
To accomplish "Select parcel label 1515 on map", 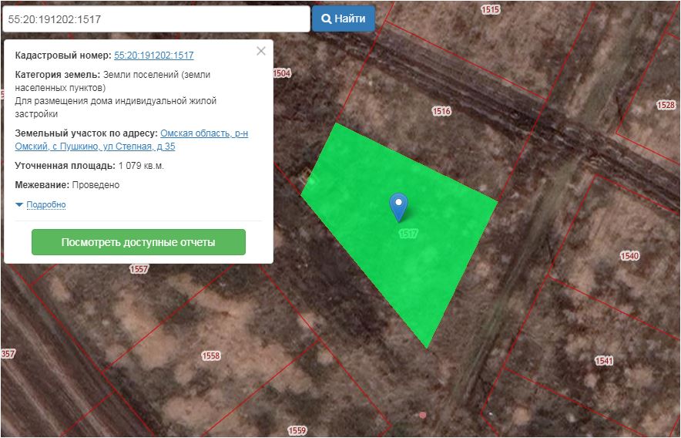I will (x=491, y=9).
